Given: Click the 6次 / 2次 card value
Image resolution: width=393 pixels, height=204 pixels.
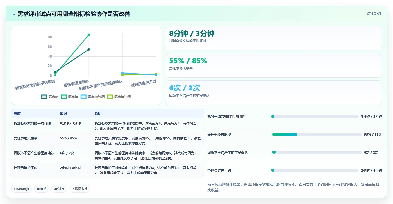Looking at the screenshot, I should click(x=184, y=88).
